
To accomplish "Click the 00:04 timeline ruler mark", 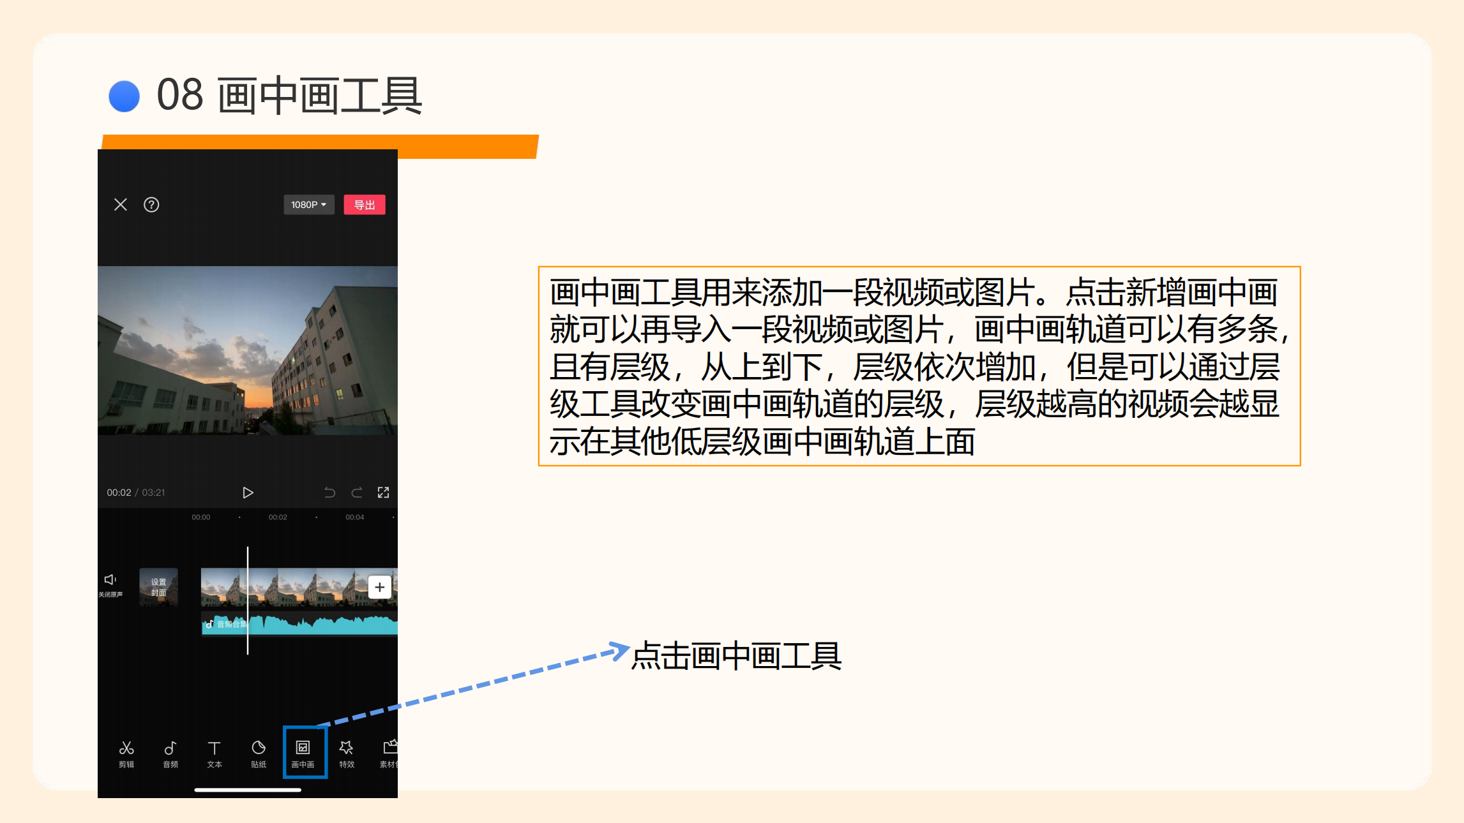I will pos(355,517).
